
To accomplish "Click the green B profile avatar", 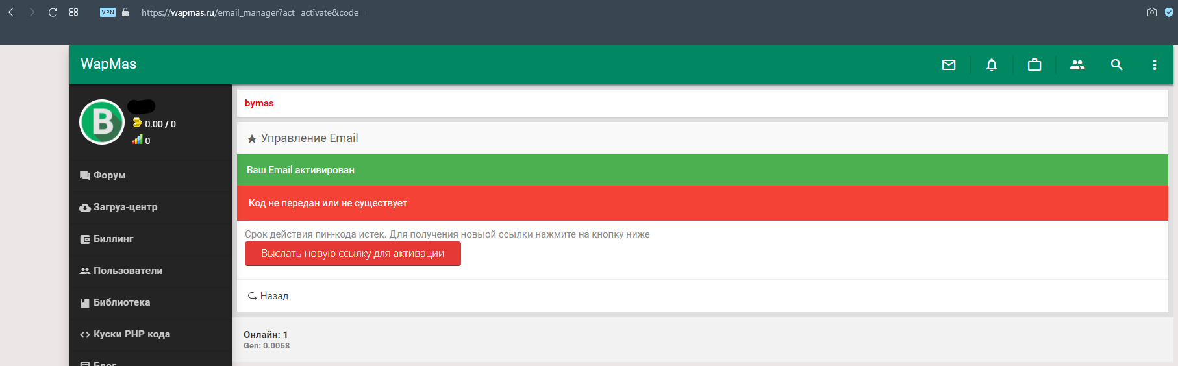I will point(102,122).
